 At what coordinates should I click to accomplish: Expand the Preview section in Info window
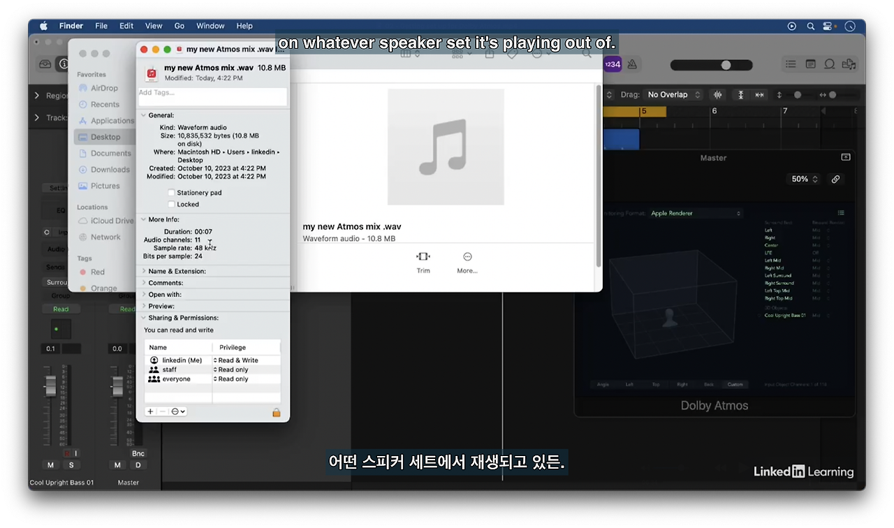pos(144,306)
